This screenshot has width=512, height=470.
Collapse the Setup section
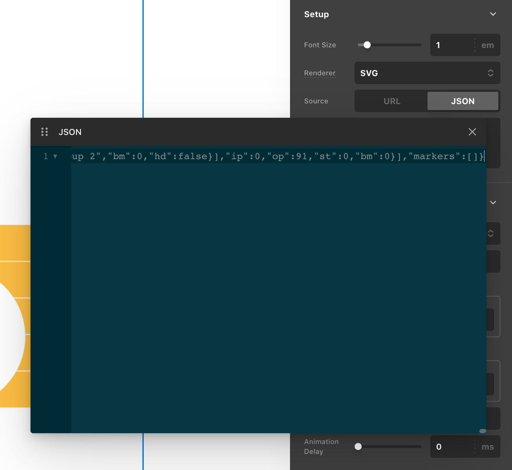[x=493, y=14]
